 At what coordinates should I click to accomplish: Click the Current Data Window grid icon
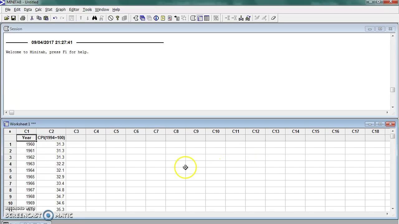pyautogui.click(x=200, y=18)
